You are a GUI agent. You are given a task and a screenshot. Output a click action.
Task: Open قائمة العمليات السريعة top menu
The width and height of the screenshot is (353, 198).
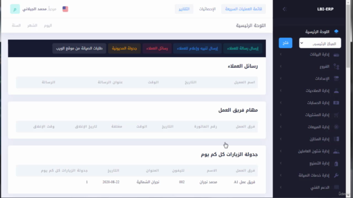coord(243,9)
